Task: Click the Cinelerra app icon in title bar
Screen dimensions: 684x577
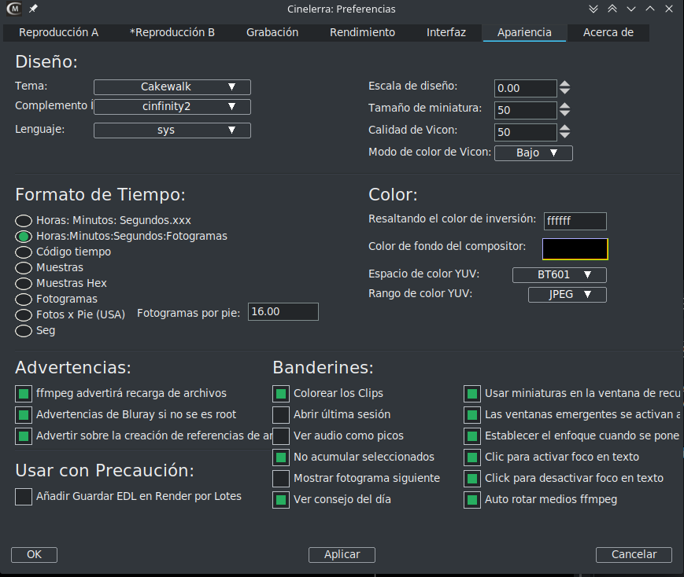Action: click(x=13, y=9)
